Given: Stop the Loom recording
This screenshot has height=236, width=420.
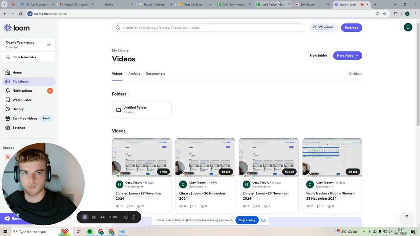Looking at the screenshot, I should point(84,217).
